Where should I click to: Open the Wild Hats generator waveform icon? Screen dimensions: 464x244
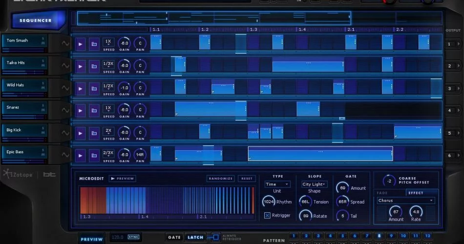(65, 88)
